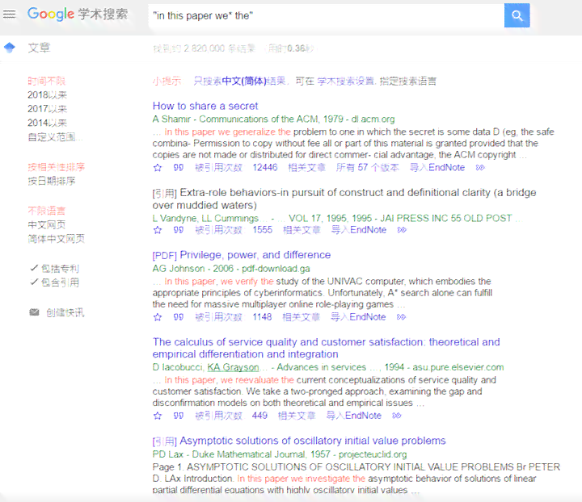Screen dimensions: 582x502
Task: Click the 创建快讯 envelope icon
Action: click(x=34, y=312)
